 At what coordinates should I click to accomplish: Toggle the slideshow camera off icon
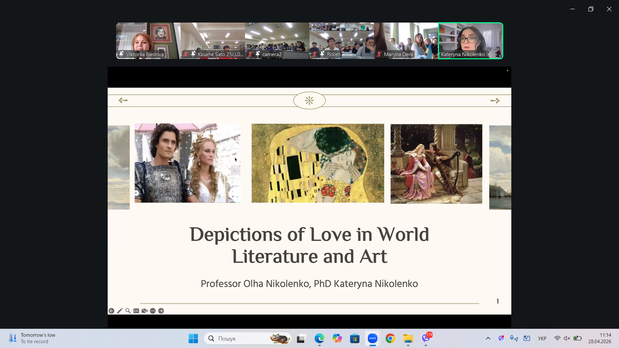144,311
